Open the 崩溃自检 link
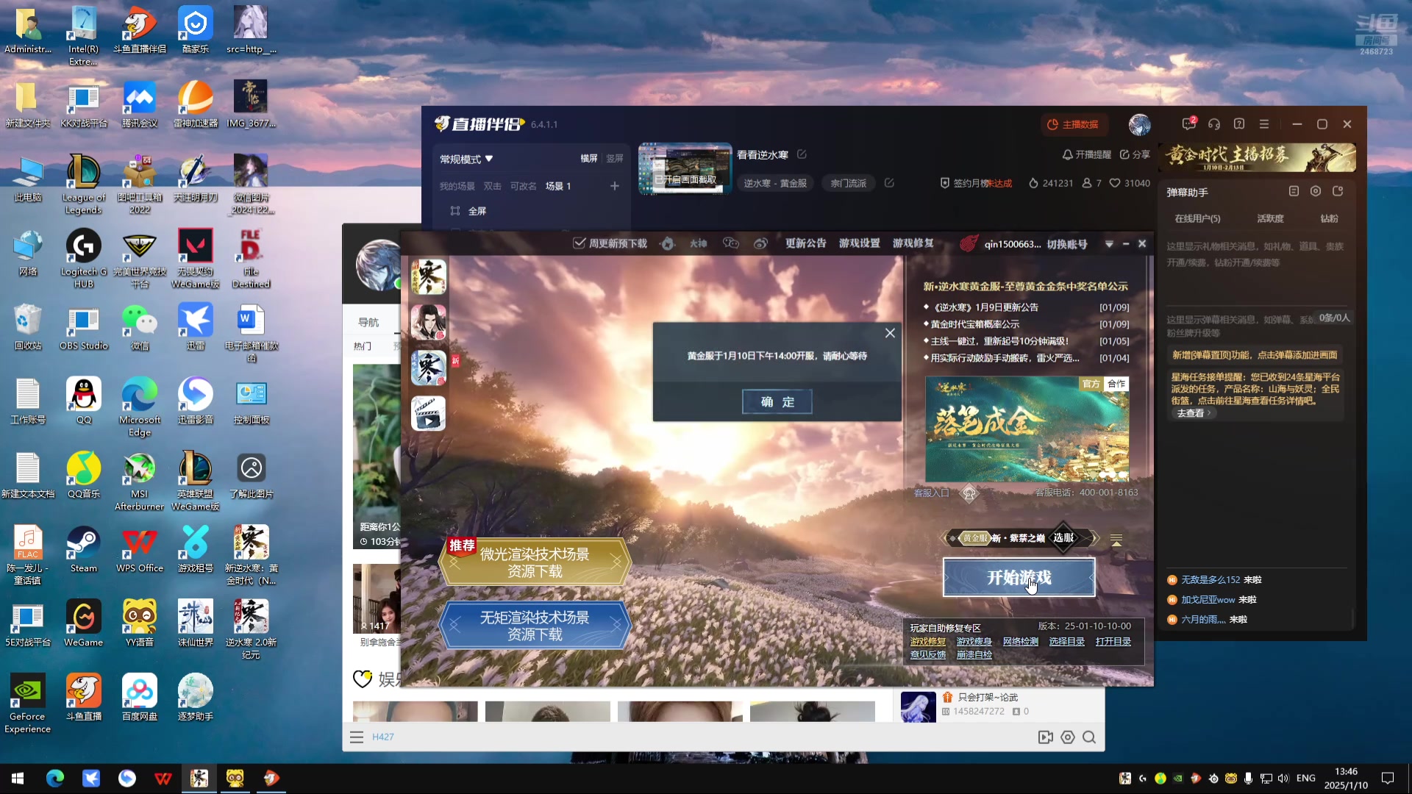Screen dimensions: 1412x794 [974, 655]
